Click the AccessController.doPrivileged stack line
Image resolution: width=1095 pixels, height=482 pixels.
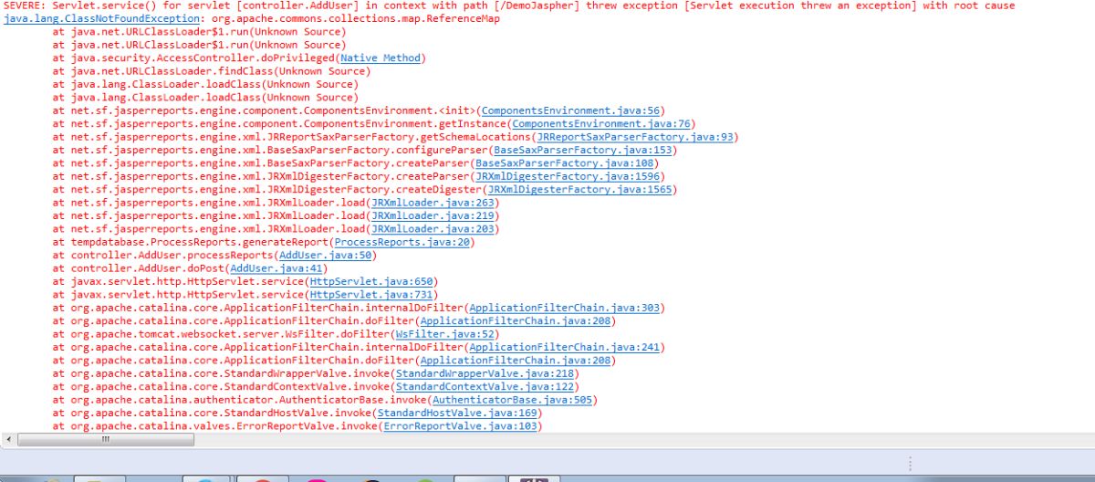click(x=239, y=58)
